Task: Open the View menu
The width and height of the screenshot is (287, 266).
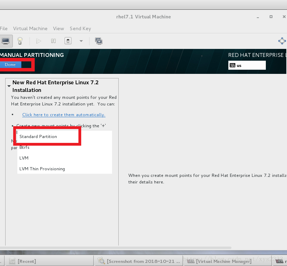Action: (58, 28)
